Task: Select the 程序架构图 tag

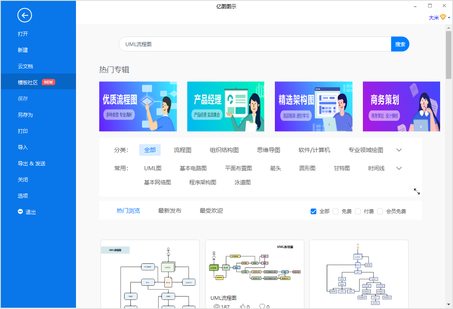Action: [x=203, y=182]
